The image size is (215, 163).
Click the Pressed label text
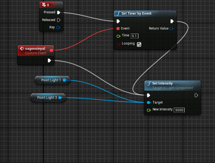point(49,12)
